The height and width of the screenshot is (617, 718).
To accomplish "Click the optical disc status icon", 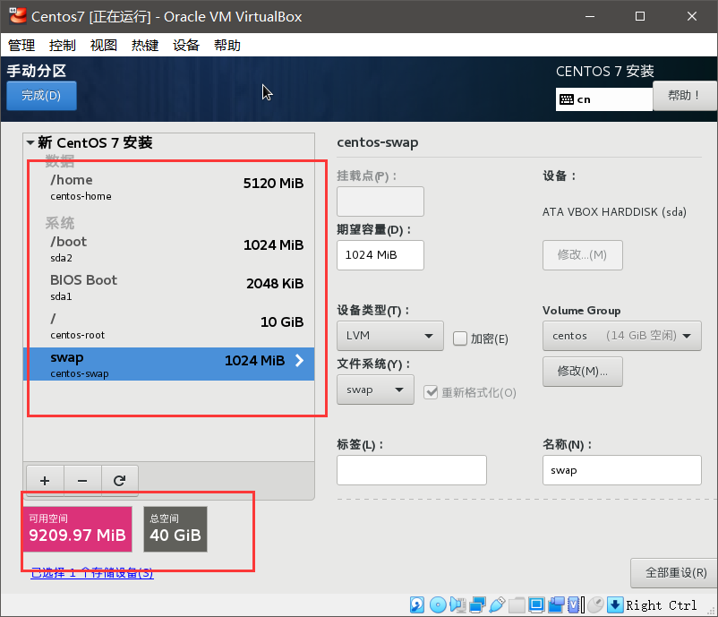I will pos(438,604).
